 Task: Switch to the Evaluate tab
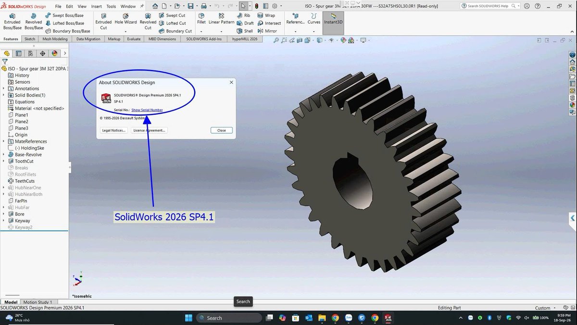[134, 39]
